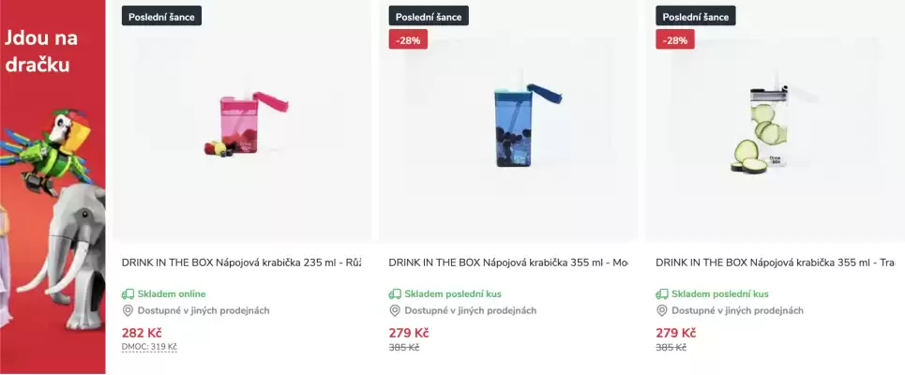Click location pin icon under pink bottle

128,311
